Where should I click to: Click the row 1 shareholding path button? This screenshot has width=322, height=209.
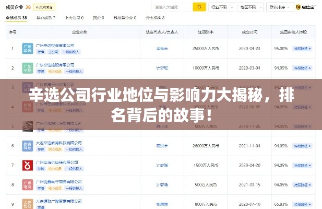point(300,49)
